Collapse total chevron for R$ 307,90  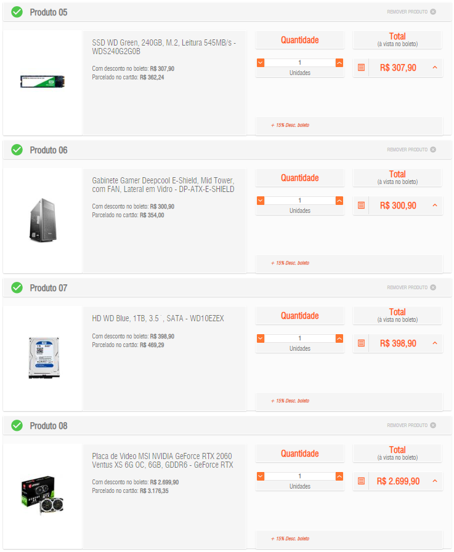(x=435, y=67)
